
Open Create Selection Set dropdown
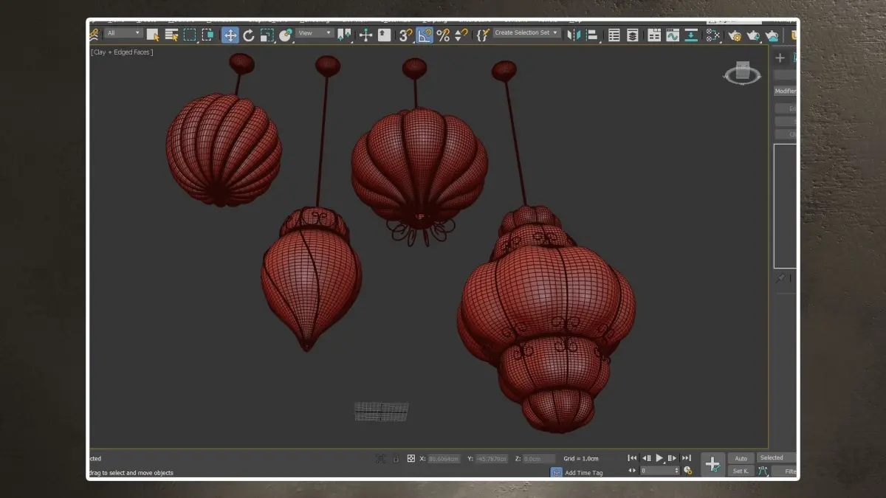(x=526, y=33)
